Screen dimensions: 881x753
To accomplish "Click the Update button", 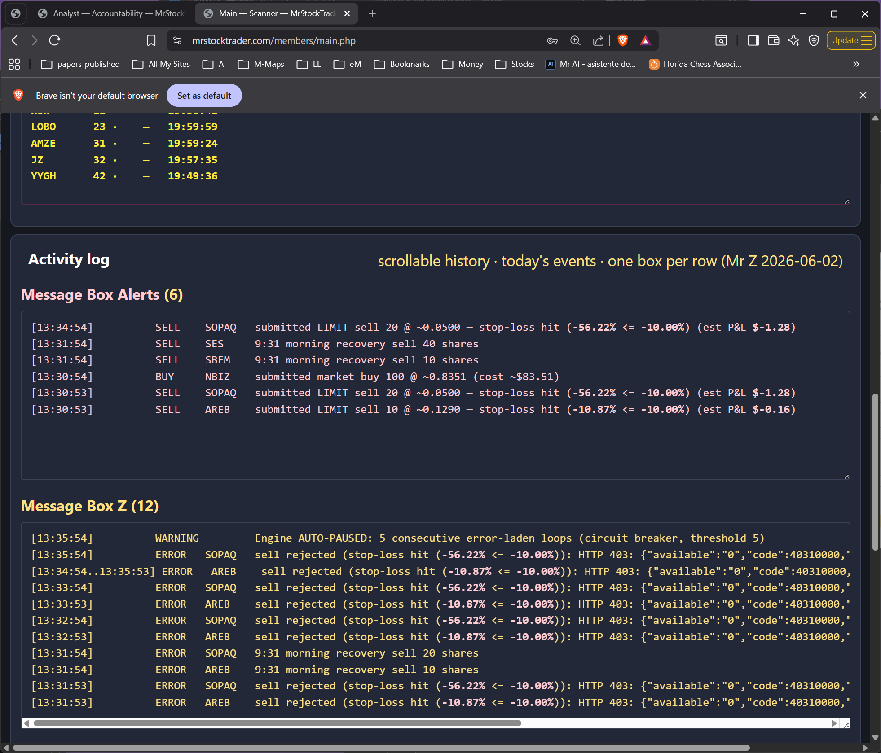I will click(x=851, y=40).
